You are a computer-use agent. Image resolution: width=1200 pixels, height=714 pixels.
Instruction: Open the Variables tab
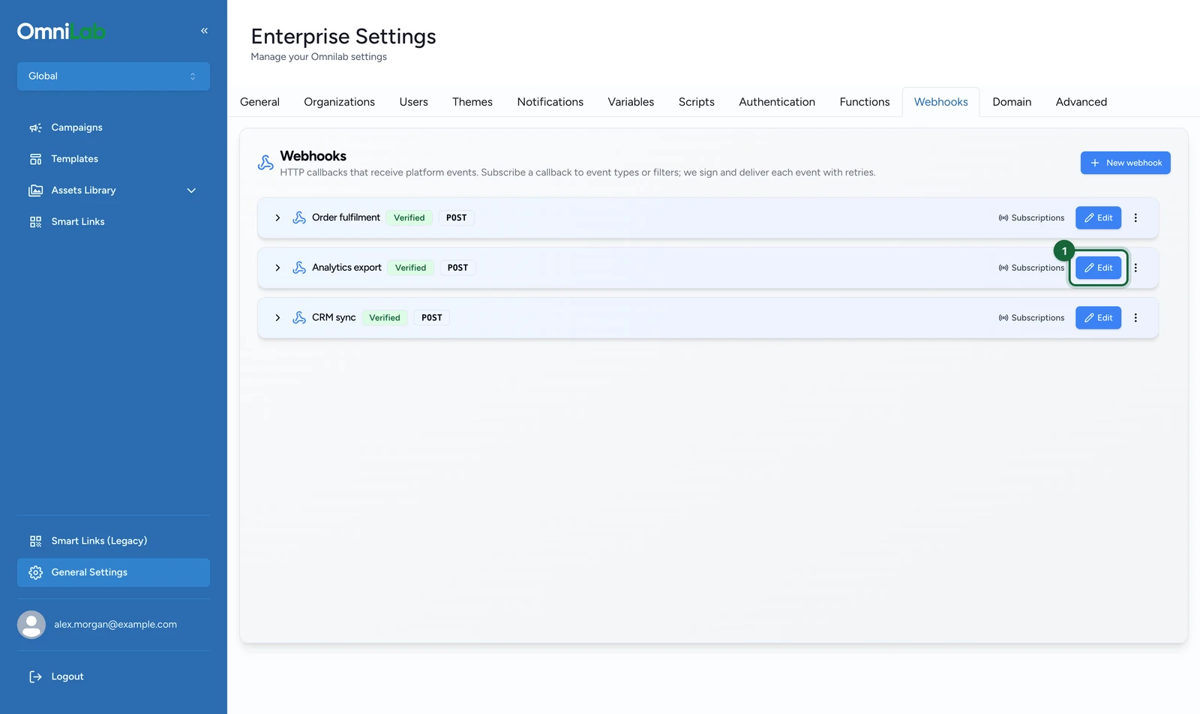click(x=631, y=102)
